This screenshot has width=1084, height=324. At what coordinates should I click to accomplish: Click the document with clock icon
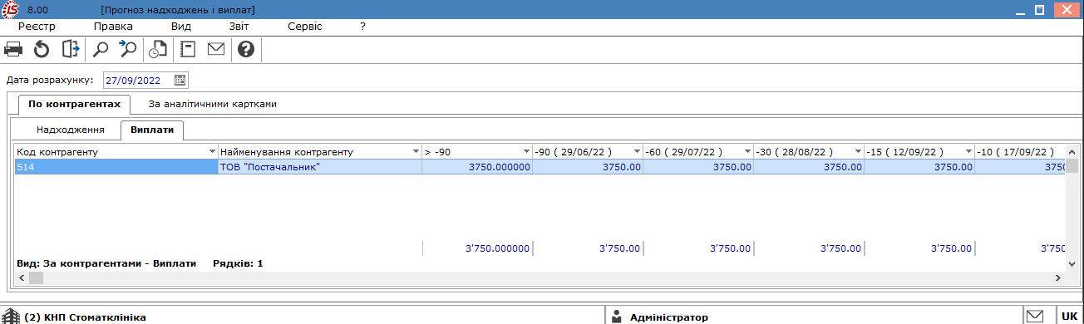click(157, 50)
